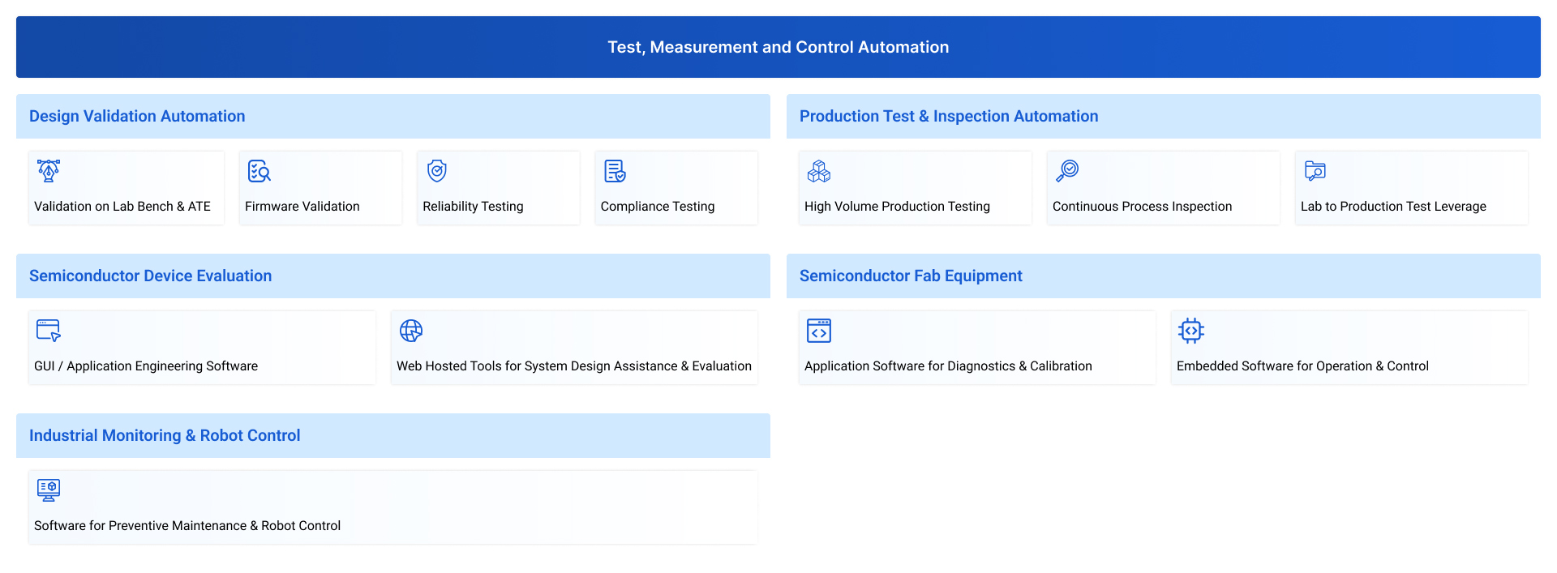Click the Reliability Testing shield icon
This screenshot has height=573, width=1557.
pyautogui.click(x=437, y=171)
